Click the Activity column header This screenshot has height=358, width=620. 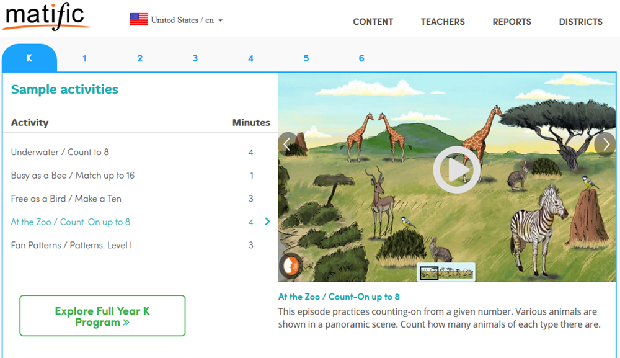pos(30,123)
